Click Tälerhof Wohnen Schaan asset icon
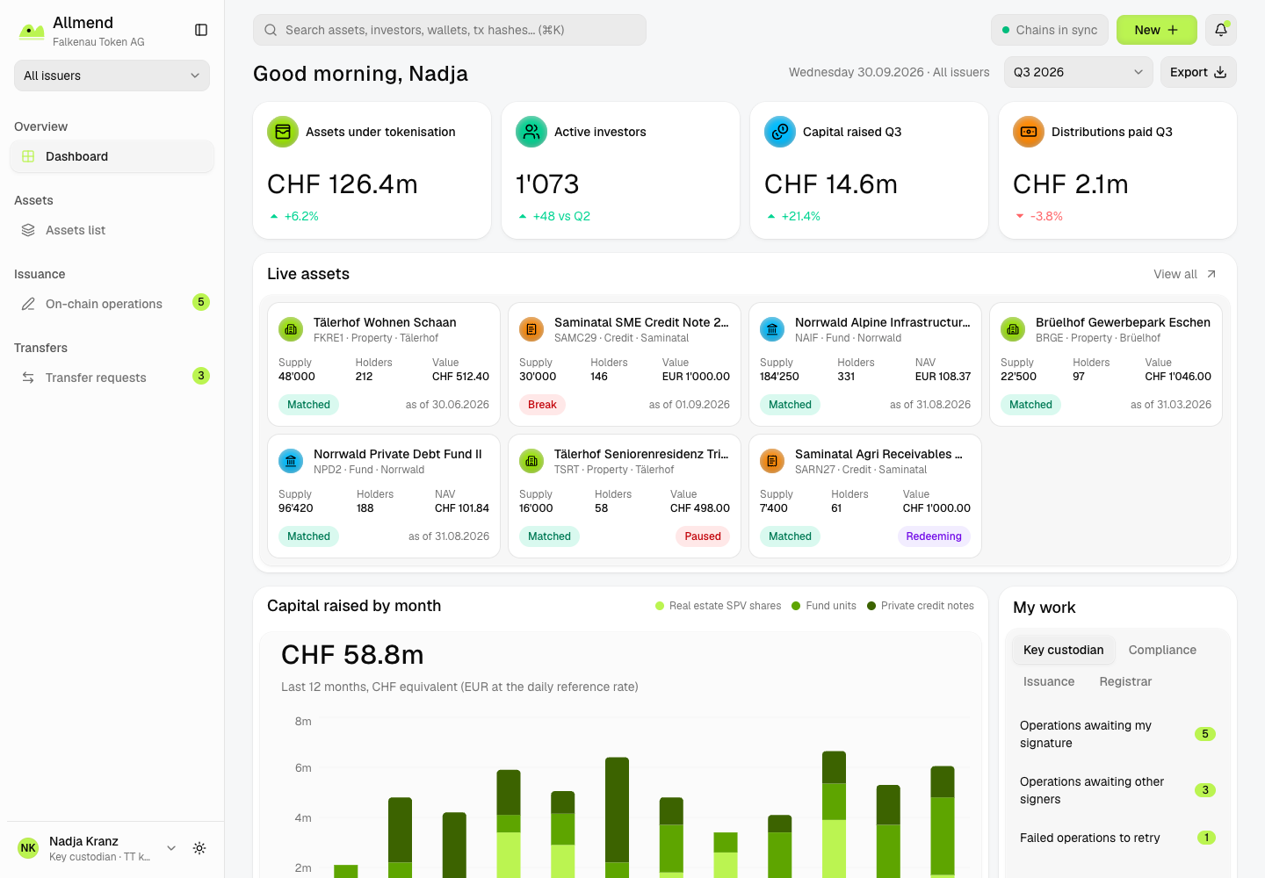 pos(291,329)
